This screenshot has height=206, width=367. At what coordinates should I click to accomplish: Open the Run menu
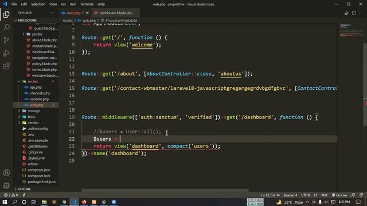pyautogui.click(x=73, y=4)
